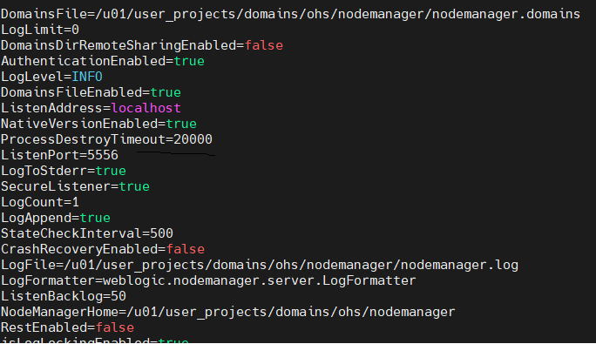Click the ListenBacklog value 50
This screenshot has width=596, height=344.
tap(119, 296)
